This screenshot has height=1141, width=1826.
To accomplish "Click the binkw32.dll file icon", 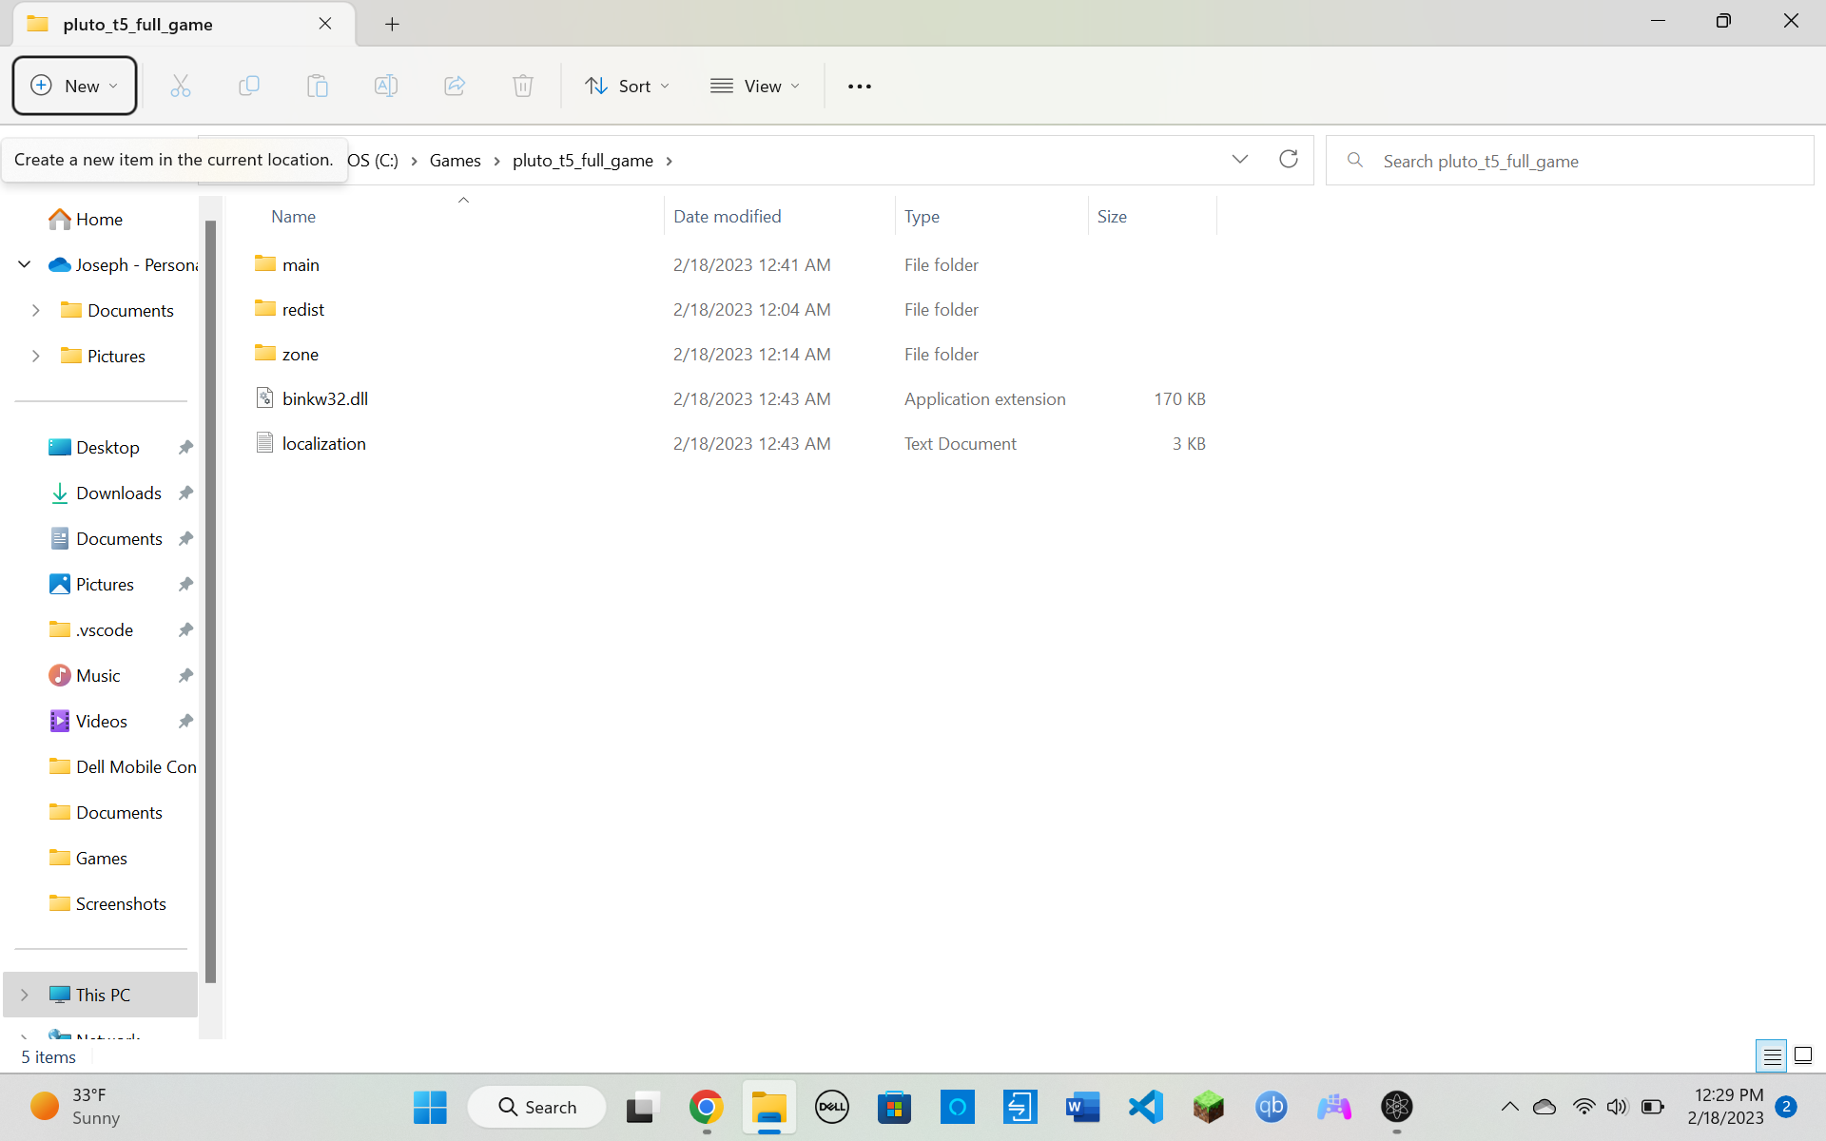I will pos(265,398).
